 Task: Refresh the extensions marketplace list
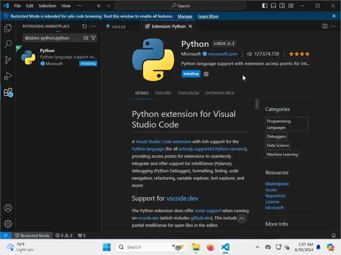[85, 26]
